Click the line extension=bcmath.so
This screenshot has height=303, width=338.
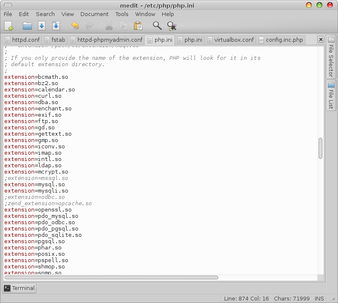coord(36,77)
